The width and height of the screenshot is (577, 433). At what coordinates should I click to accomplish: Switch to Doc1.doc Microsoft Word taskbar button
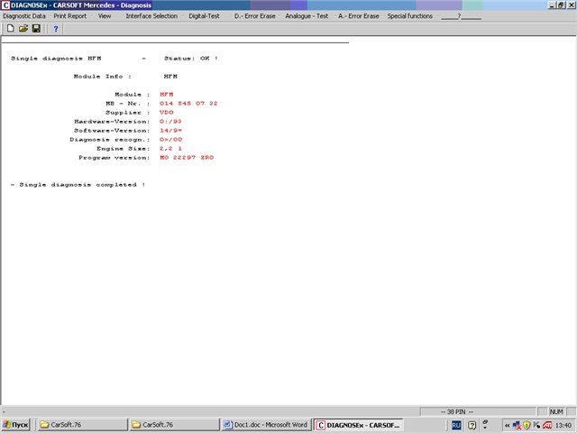266,424
